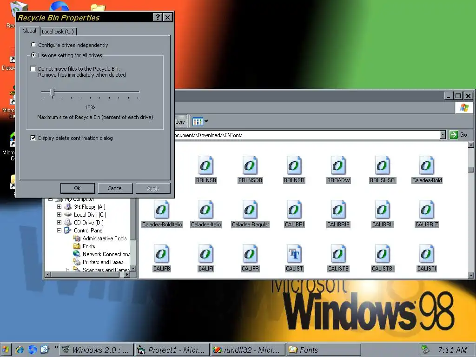Click the green Go arrow icon
The height and width of the screenshot is (357, 476).
click(453, 135)
